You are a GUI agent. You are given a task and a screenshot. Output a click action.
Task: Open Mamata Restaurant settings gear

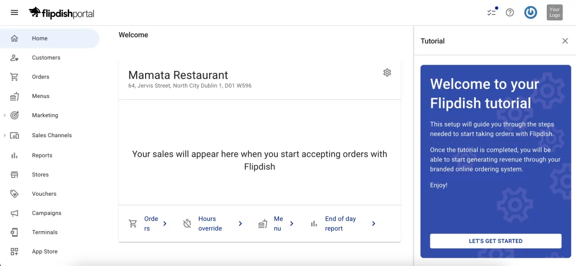click(387, 73)
